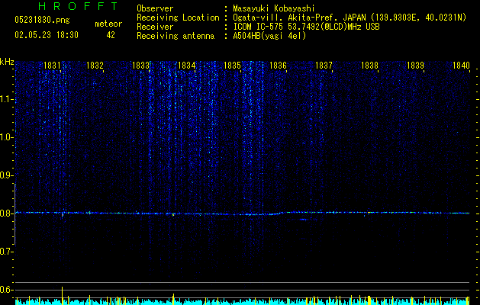Click the Observer field label
The image size is (480, 305).
pos(155,8)
